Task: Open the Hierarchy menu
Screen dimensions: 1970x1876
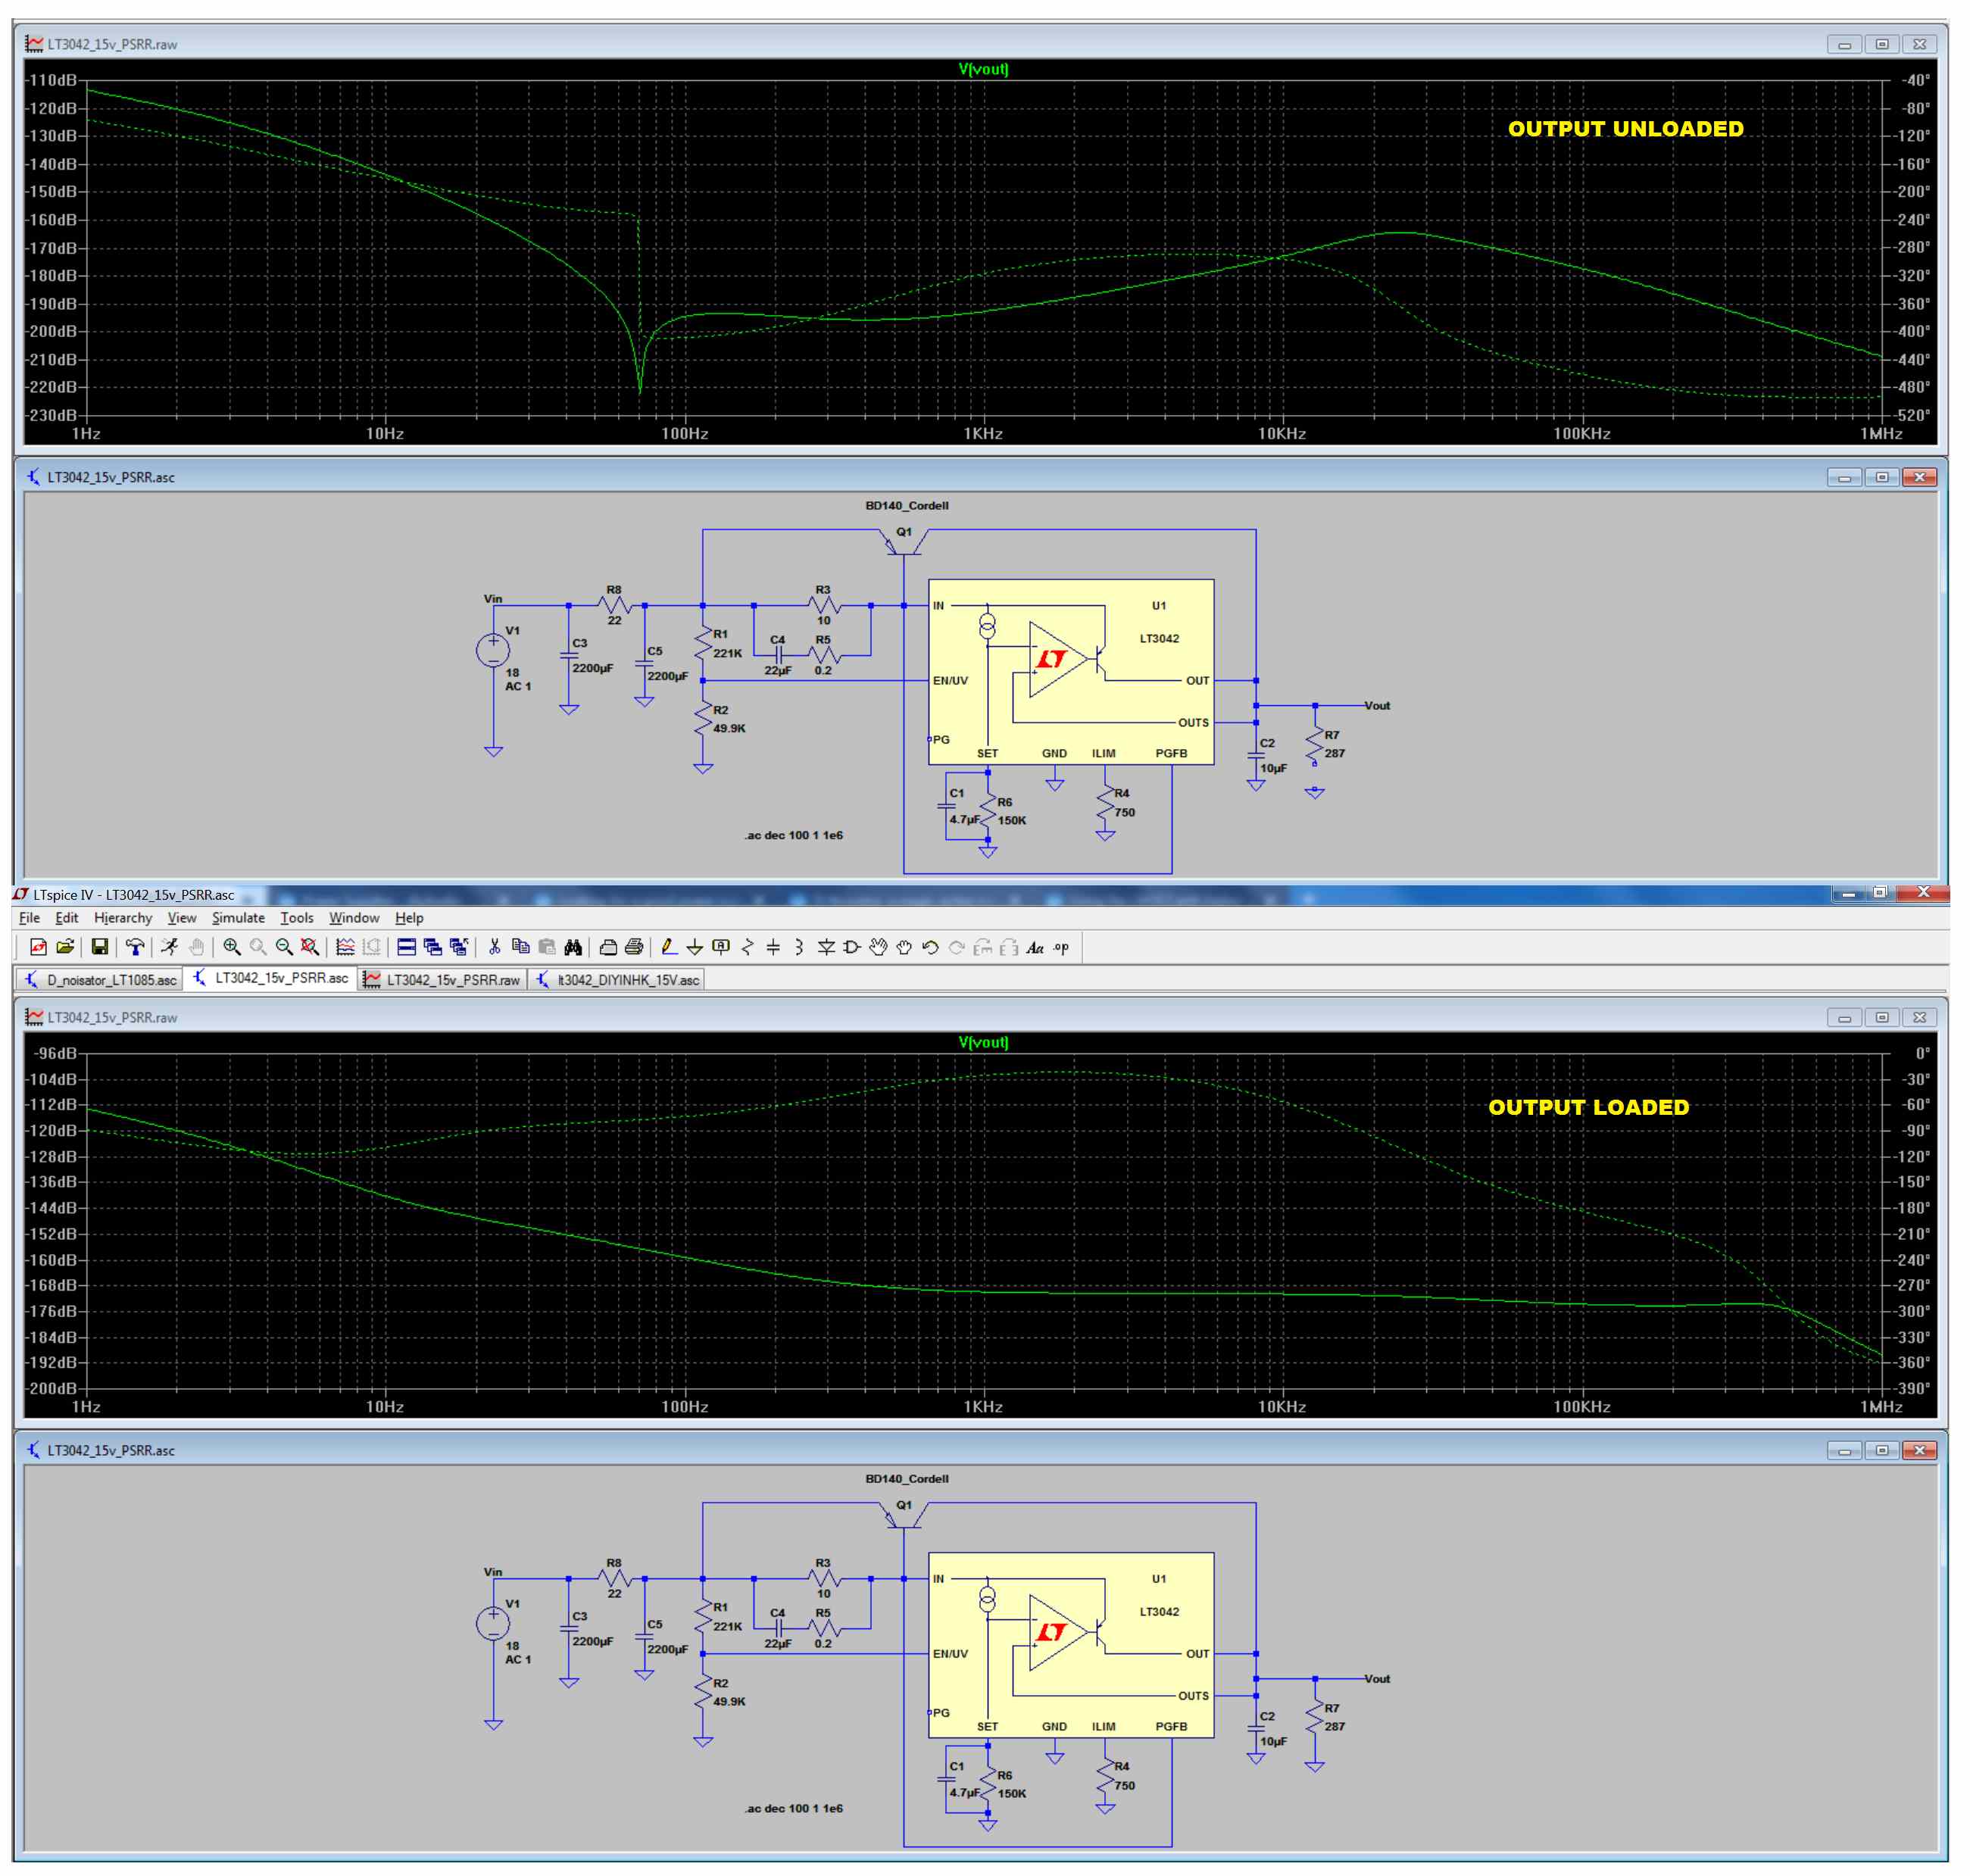Action: click(123, 917)
